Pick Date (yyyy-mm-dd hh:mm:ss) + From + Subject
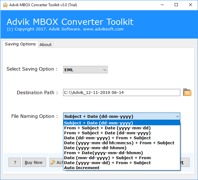The image size is (198, 180). 122,143
